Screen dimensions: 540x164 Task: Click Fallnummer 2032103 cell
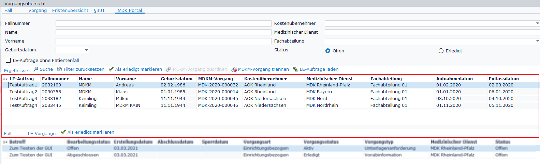coord(59,85)
